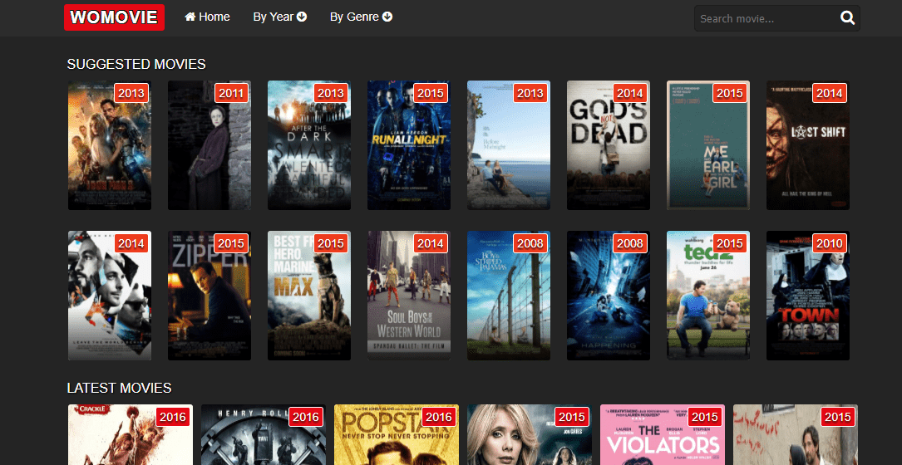Select The Boy in the Striped Pajamas poster
Image resolution: width=902 pixels, height=465 pixels.
pos(509,296)
